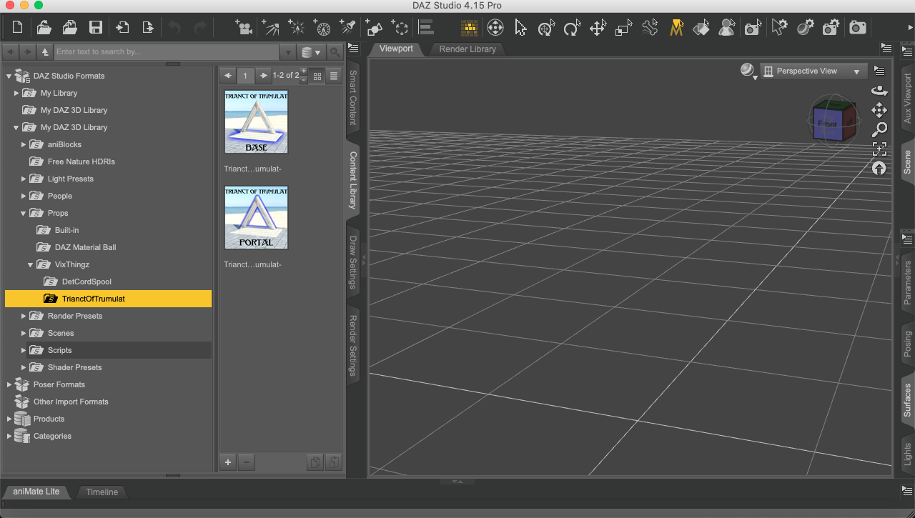Toggle the viewport draw style sphere

tap(747, 70)
